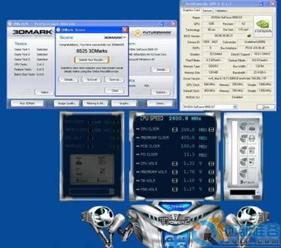
Task: Increase CPU CLOCK with plus button
Action: tap(211, 130)
